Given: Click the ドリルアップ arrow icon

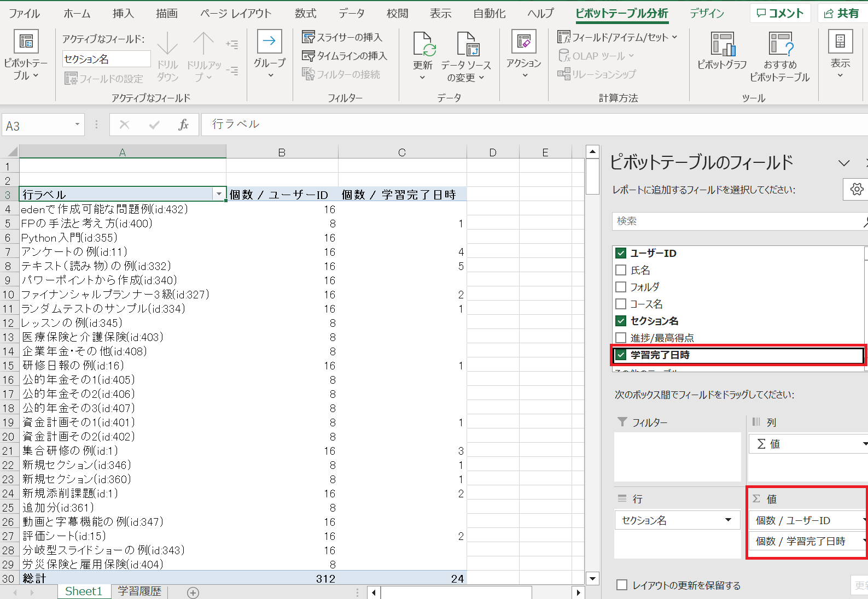Looking at the screenshot, I should click(203, 44).
